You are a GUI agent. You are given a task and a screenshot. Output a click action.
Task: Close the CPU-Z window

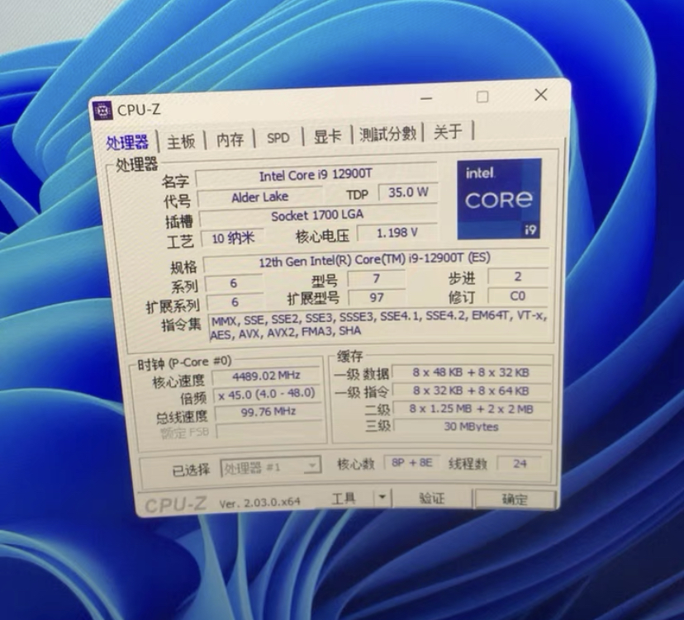pyautogui.click(x=540, y=95)
